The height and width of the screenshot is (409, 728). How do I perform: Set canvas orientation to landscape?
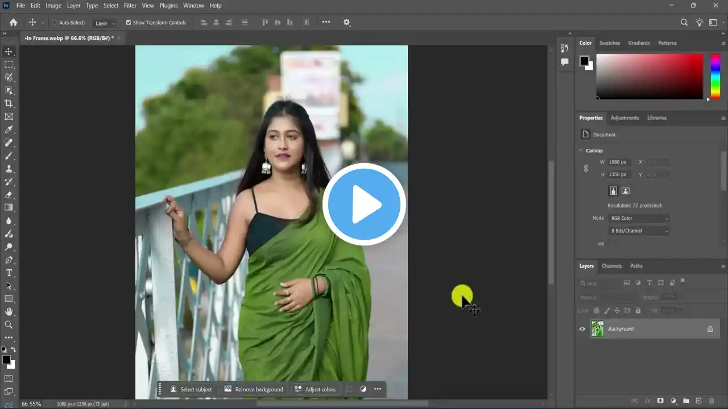625,191
